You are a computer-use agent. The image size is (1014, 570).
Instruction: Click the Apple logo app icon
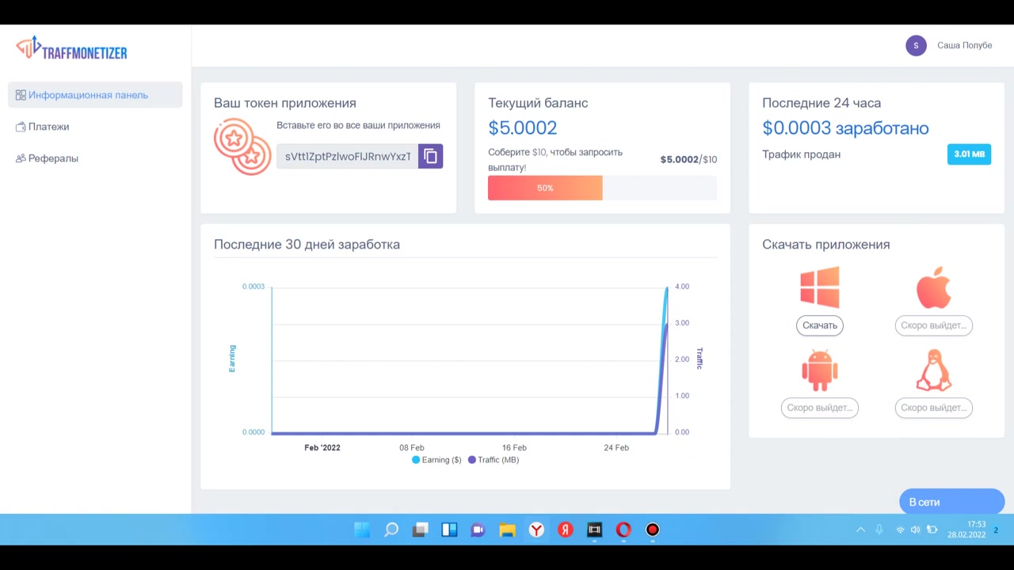933,287
